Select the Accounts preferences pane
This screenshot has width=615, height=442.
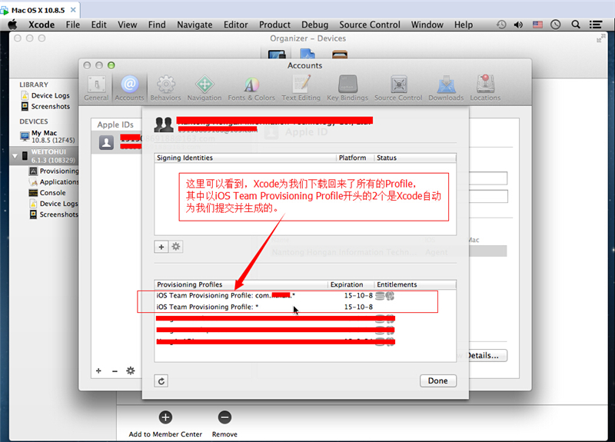click(129, 88)
